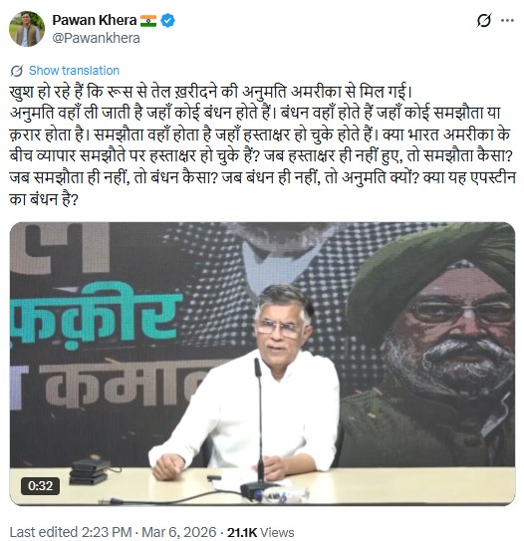Click the Last edited 2:23 PM timestamp
This screenshot has height=541, width=524.
pyautogui.click(x=71, y=532)
